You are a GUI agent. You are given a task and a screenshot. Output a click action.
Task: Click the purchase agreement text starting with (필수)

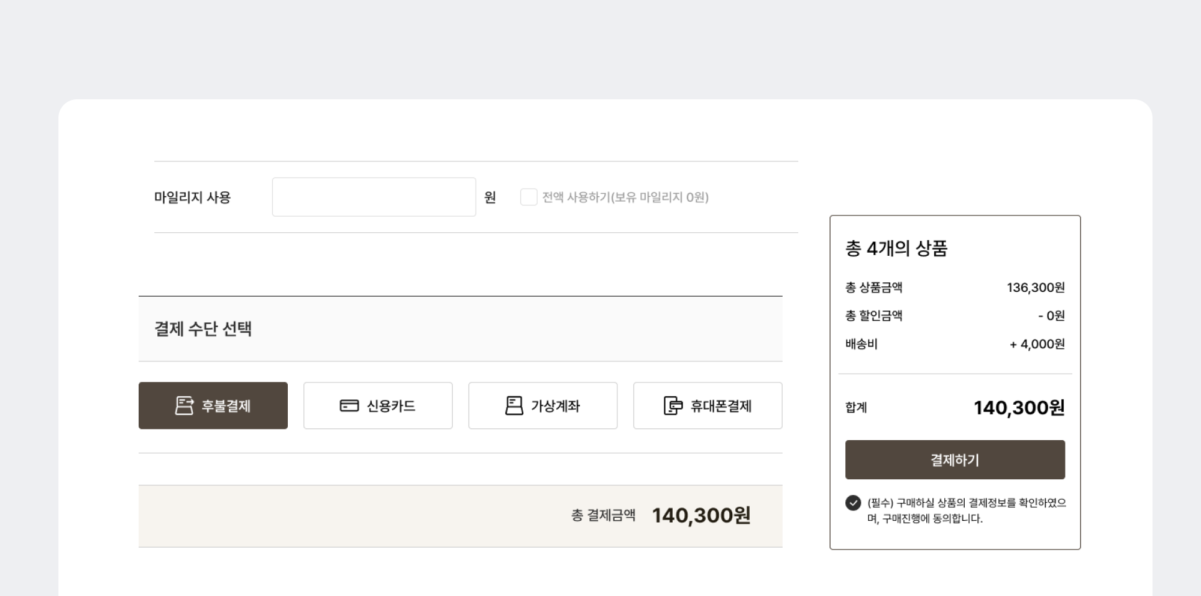[x=966, y=510]
